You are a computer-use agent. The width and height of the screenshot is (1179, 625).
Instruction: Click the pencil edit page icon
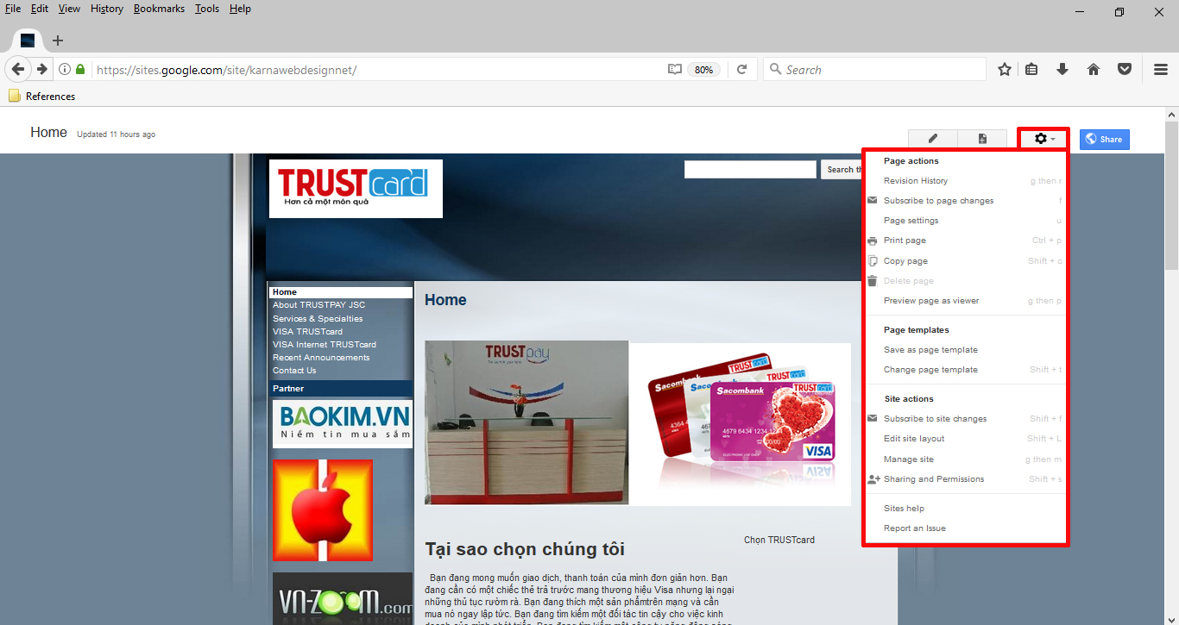click(933, 139)
